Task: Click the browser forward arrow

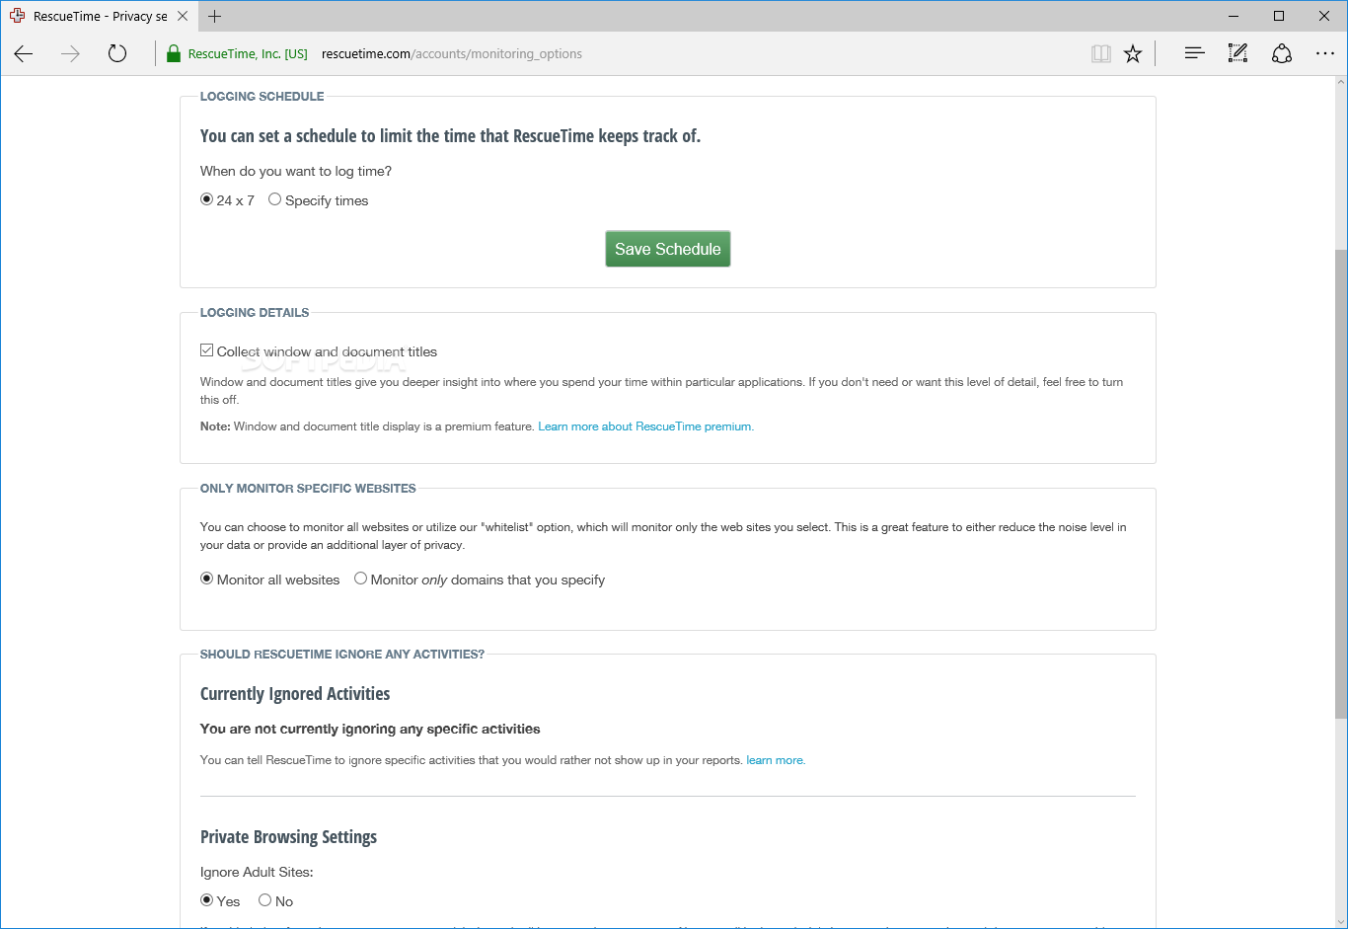Action: pyautogui.click(x=70, y=54)
